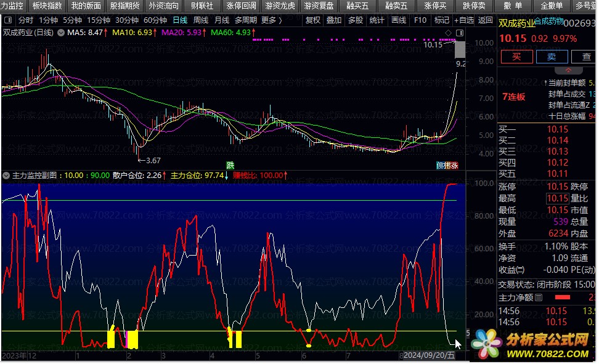Click the 返回 back button
The image size is (599, 364).
point(486,20)
